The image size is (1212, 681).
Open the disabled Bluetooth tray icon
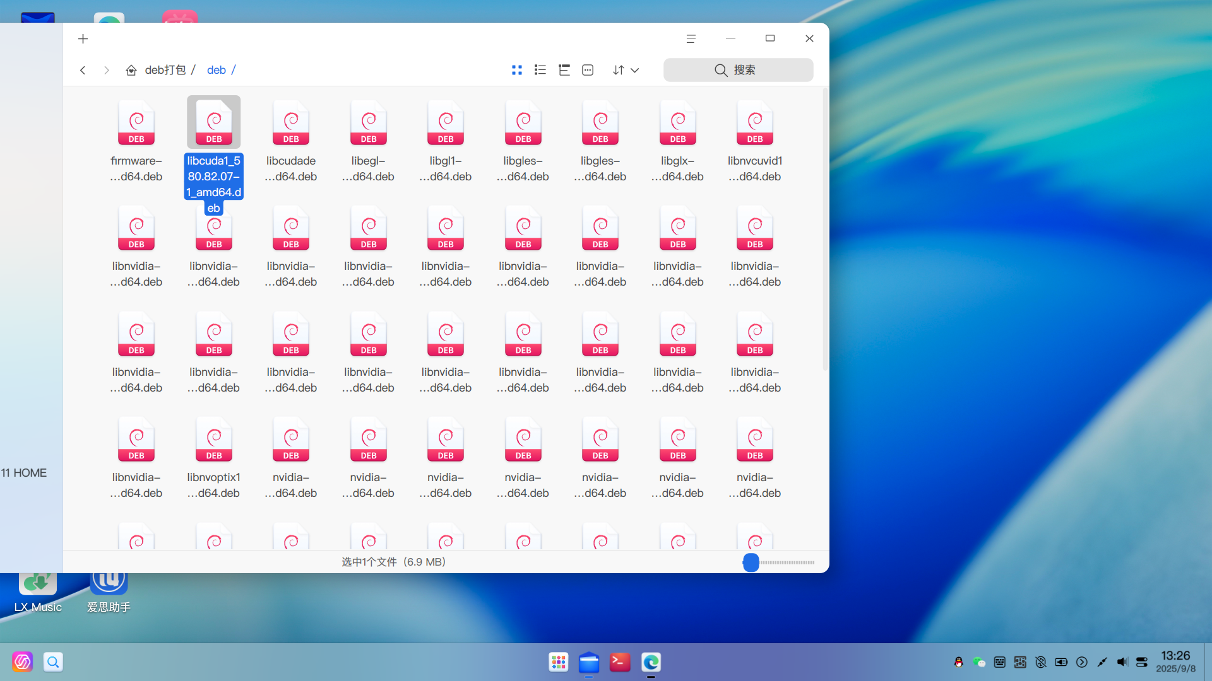pyautogui.click(x=1041, y=662)
